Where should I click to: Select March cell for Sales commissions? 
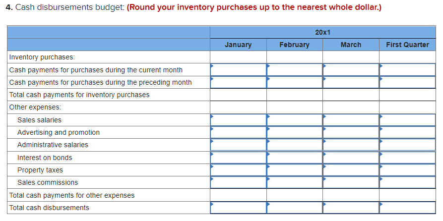[351, 182]
